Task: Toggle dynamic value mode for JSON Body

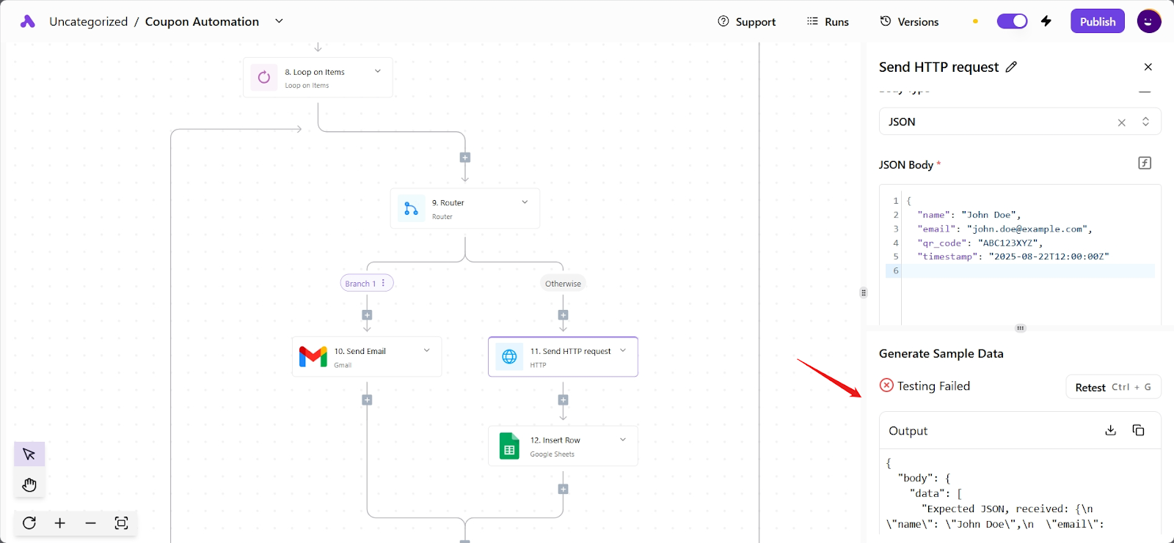Action: (1145, 163)
